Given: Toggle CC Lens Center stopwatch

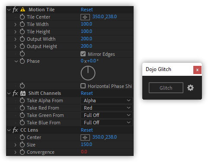Looking at the screenshot, I should 22,137.
